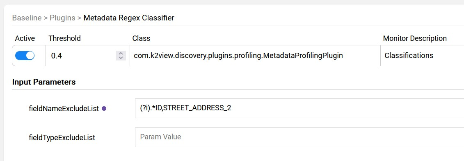The height and width of the screenshot is (161, 464).
Task: Click the fieldNameExcludeList value box
Action: click(x=299, y=108)
